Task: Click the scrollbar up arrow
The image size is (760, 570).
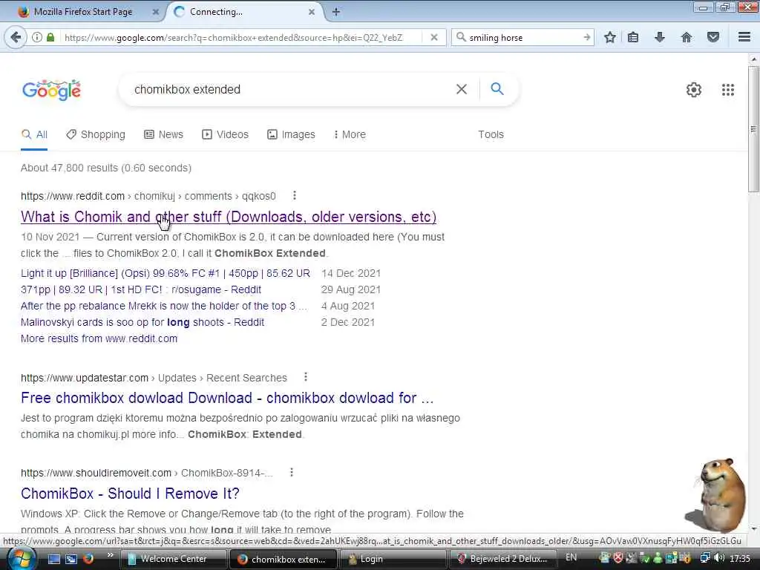Action: [x=753, y=59]
